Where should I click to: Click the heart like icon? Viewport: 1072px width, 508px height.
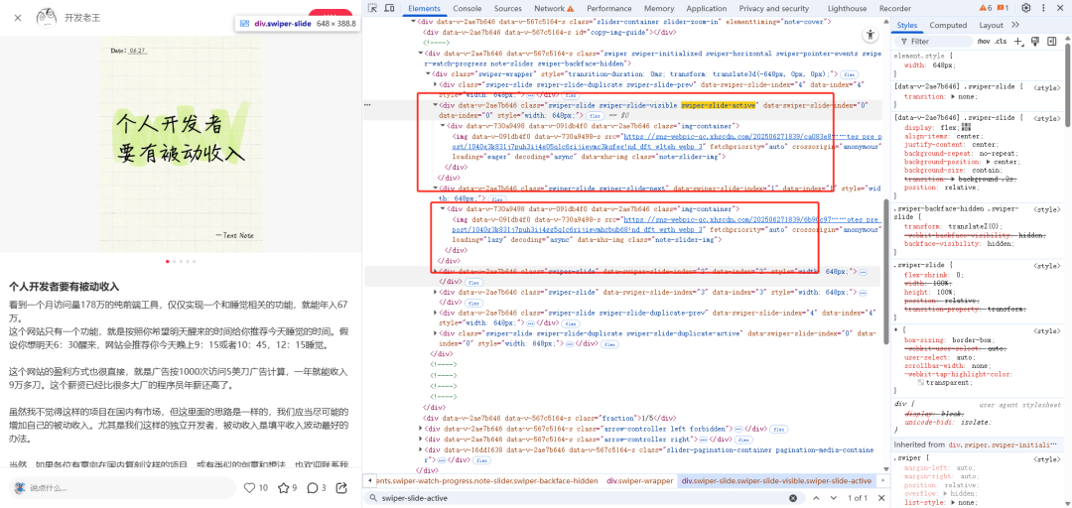pos(249,487)
